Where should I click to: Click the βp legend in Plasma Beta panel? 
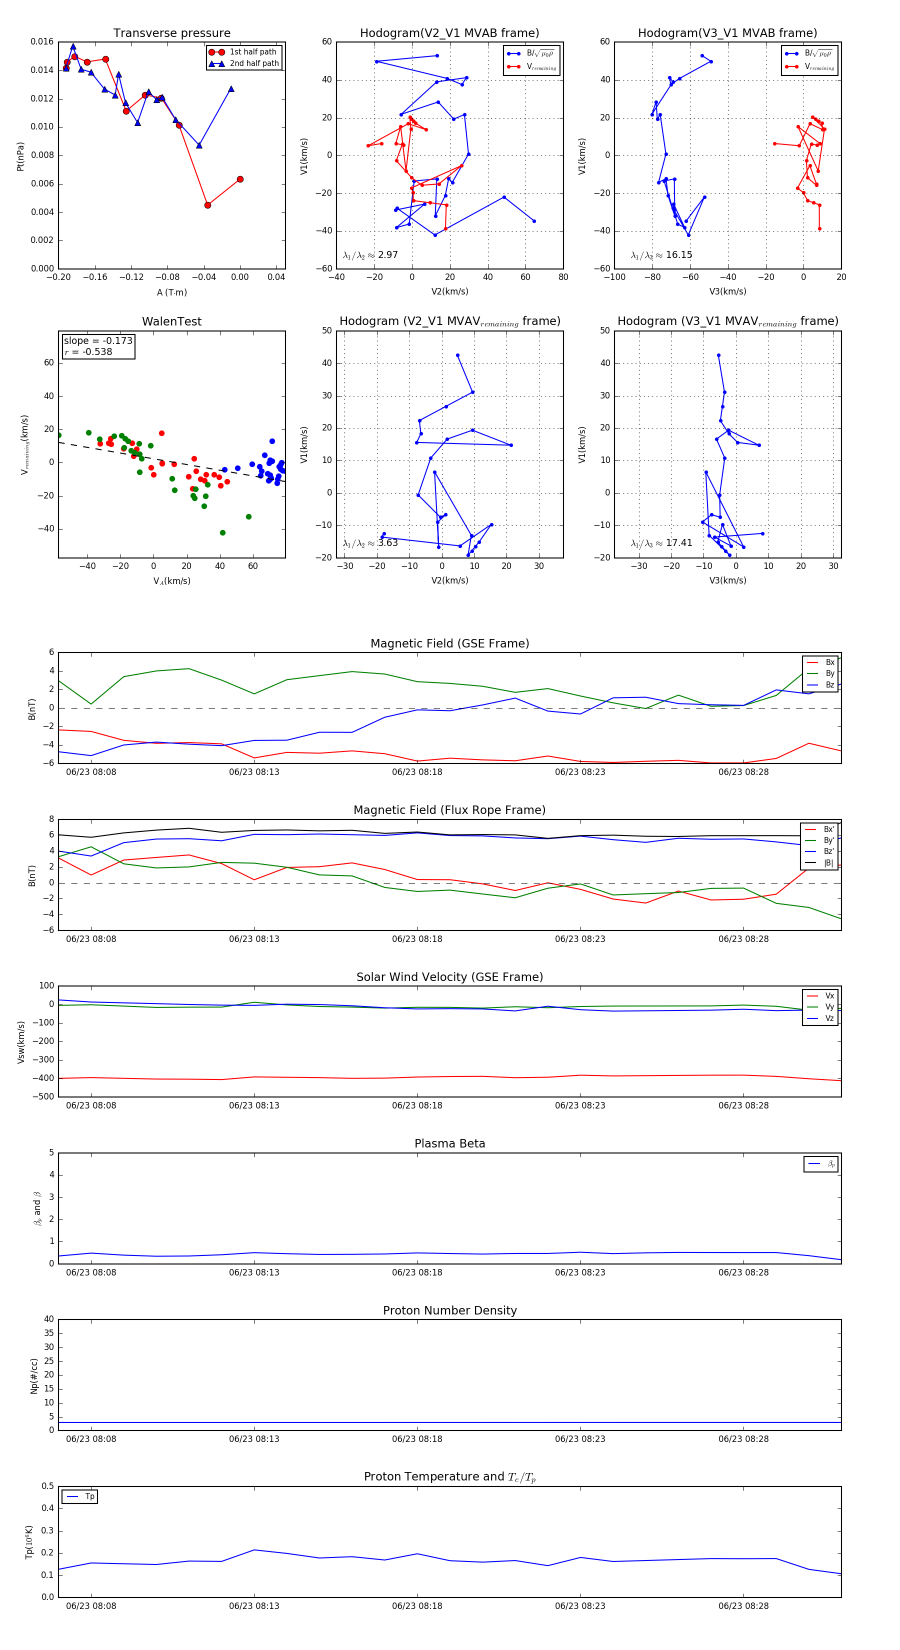[822, 1164]
